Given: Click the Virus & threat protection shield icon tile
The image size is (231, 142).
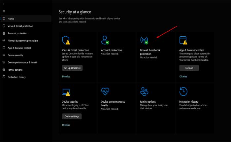Looking at the screenshot, I should [x=66, y=40].
